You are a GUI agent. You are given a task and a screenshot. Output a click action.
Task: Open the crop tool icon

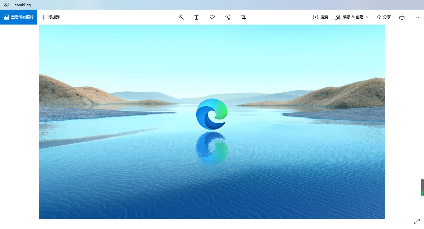243,17
